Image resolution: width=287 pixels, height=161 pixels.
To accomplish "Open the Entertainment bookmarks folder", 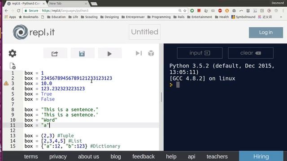I will coord(200,17).
